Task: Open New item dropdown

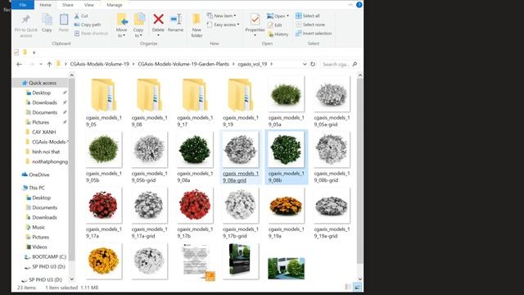Action: [235, 16]
